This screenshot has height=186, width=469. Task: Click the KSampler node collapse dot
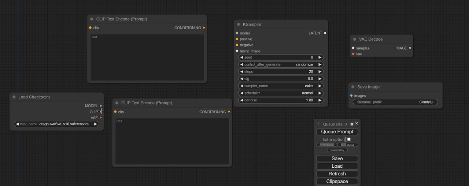(238, 25)
